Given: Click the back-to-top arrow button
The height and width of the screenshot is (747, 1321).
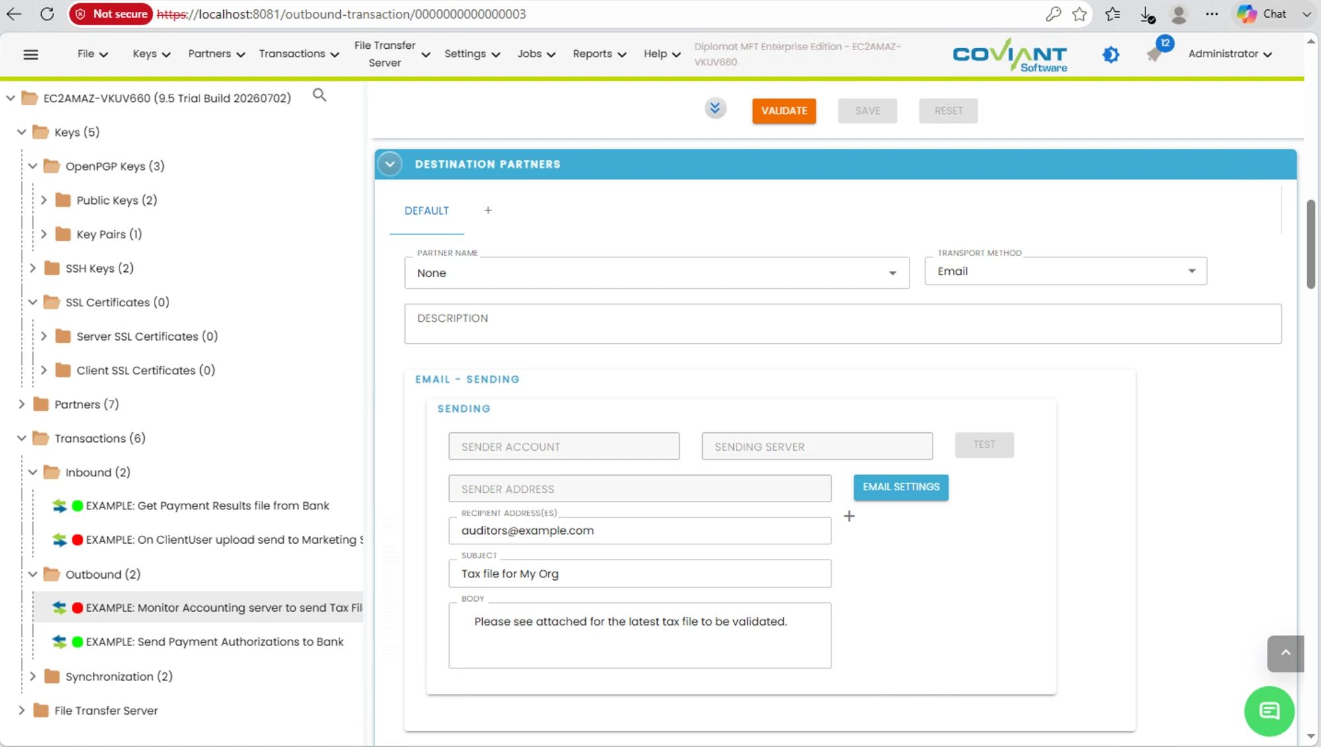Looking at the screenshot, I should click(x=1285, y=653).
